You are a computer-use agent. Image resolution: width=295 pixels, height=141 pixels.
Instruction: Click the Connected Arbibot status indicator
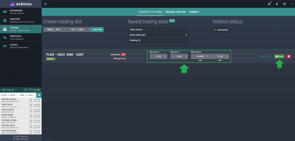tap(221, 30)
